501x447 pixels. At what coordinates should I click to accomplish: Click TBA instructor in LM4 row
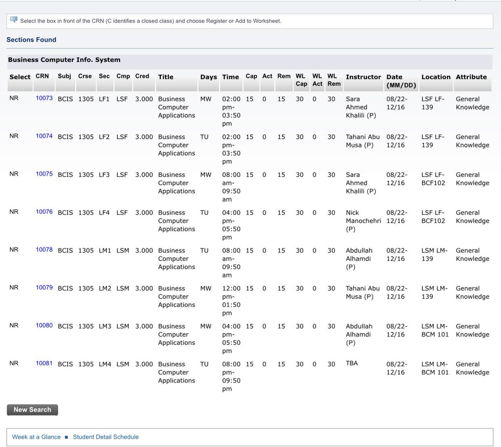tap(352, 363)
